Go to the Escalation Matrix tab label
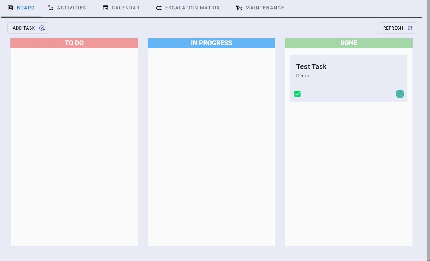The width and height of the screenshot is (430, 261). [192, 8]
